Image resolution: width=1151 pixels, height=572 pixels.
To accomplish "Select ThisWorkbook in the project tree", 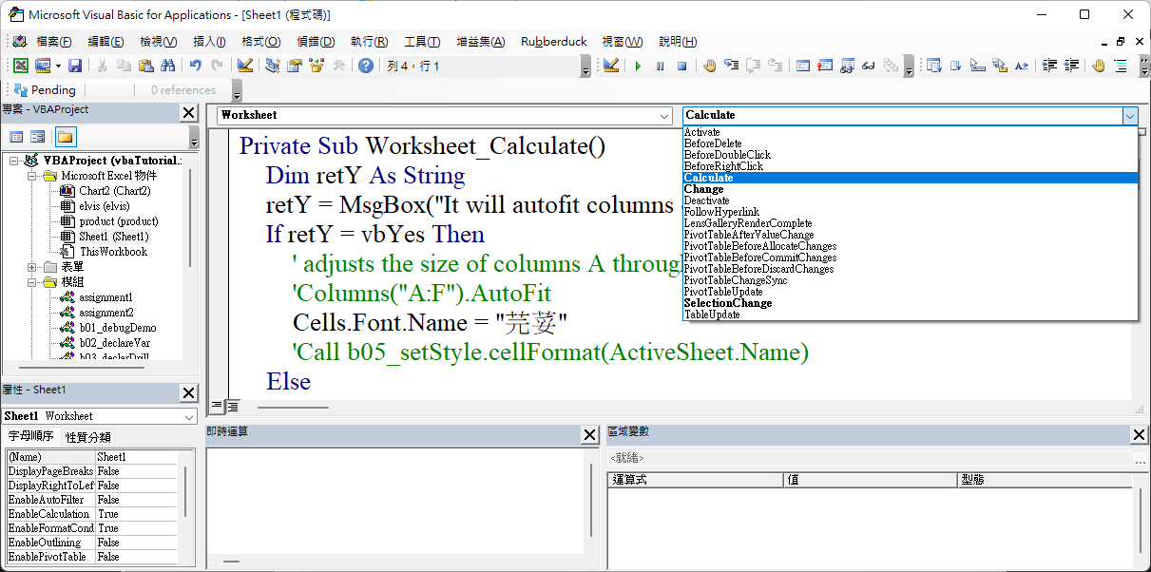I will tap(113, 252).
